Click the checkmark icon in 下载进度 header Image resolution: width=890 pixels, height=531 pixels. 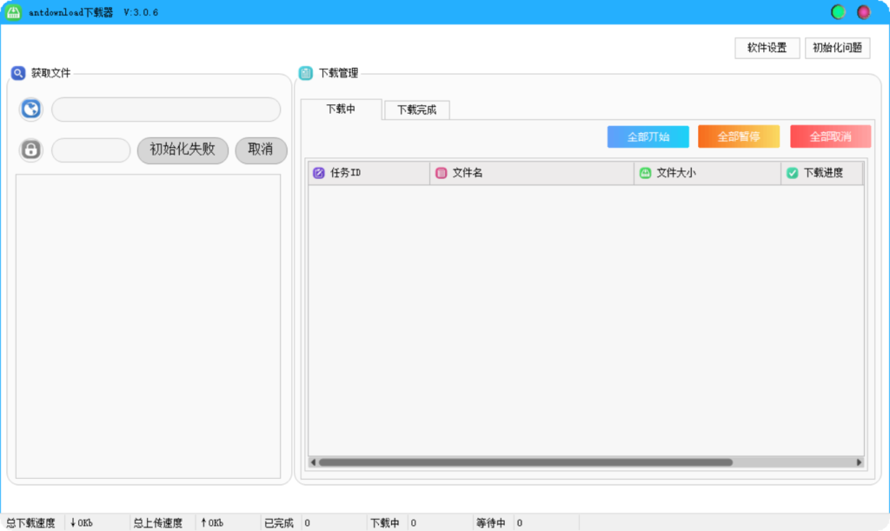click(791, 173)
